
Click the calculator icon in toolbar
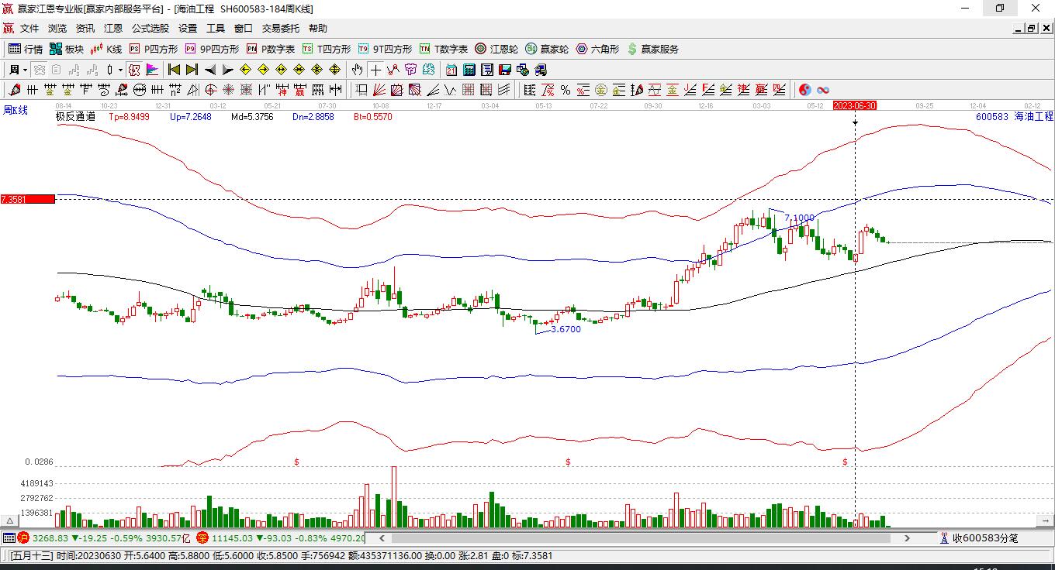(x=469, y=70)
